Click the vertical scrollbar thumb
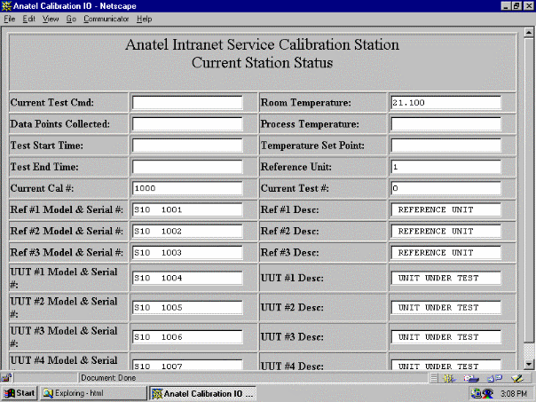Image resolution: width=536 pixels, height=402 pixels. pyautogui.click(x=529, y=189)
